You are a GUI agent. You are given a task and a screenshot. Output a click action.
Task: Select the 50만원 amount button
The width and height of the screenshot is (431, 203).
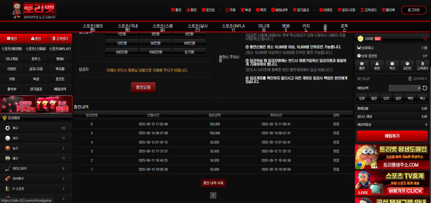pos(155,43)
